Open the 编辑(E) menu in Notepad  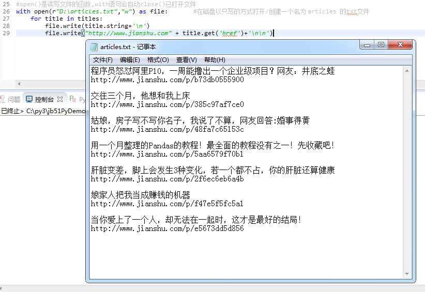coord(130,60)
